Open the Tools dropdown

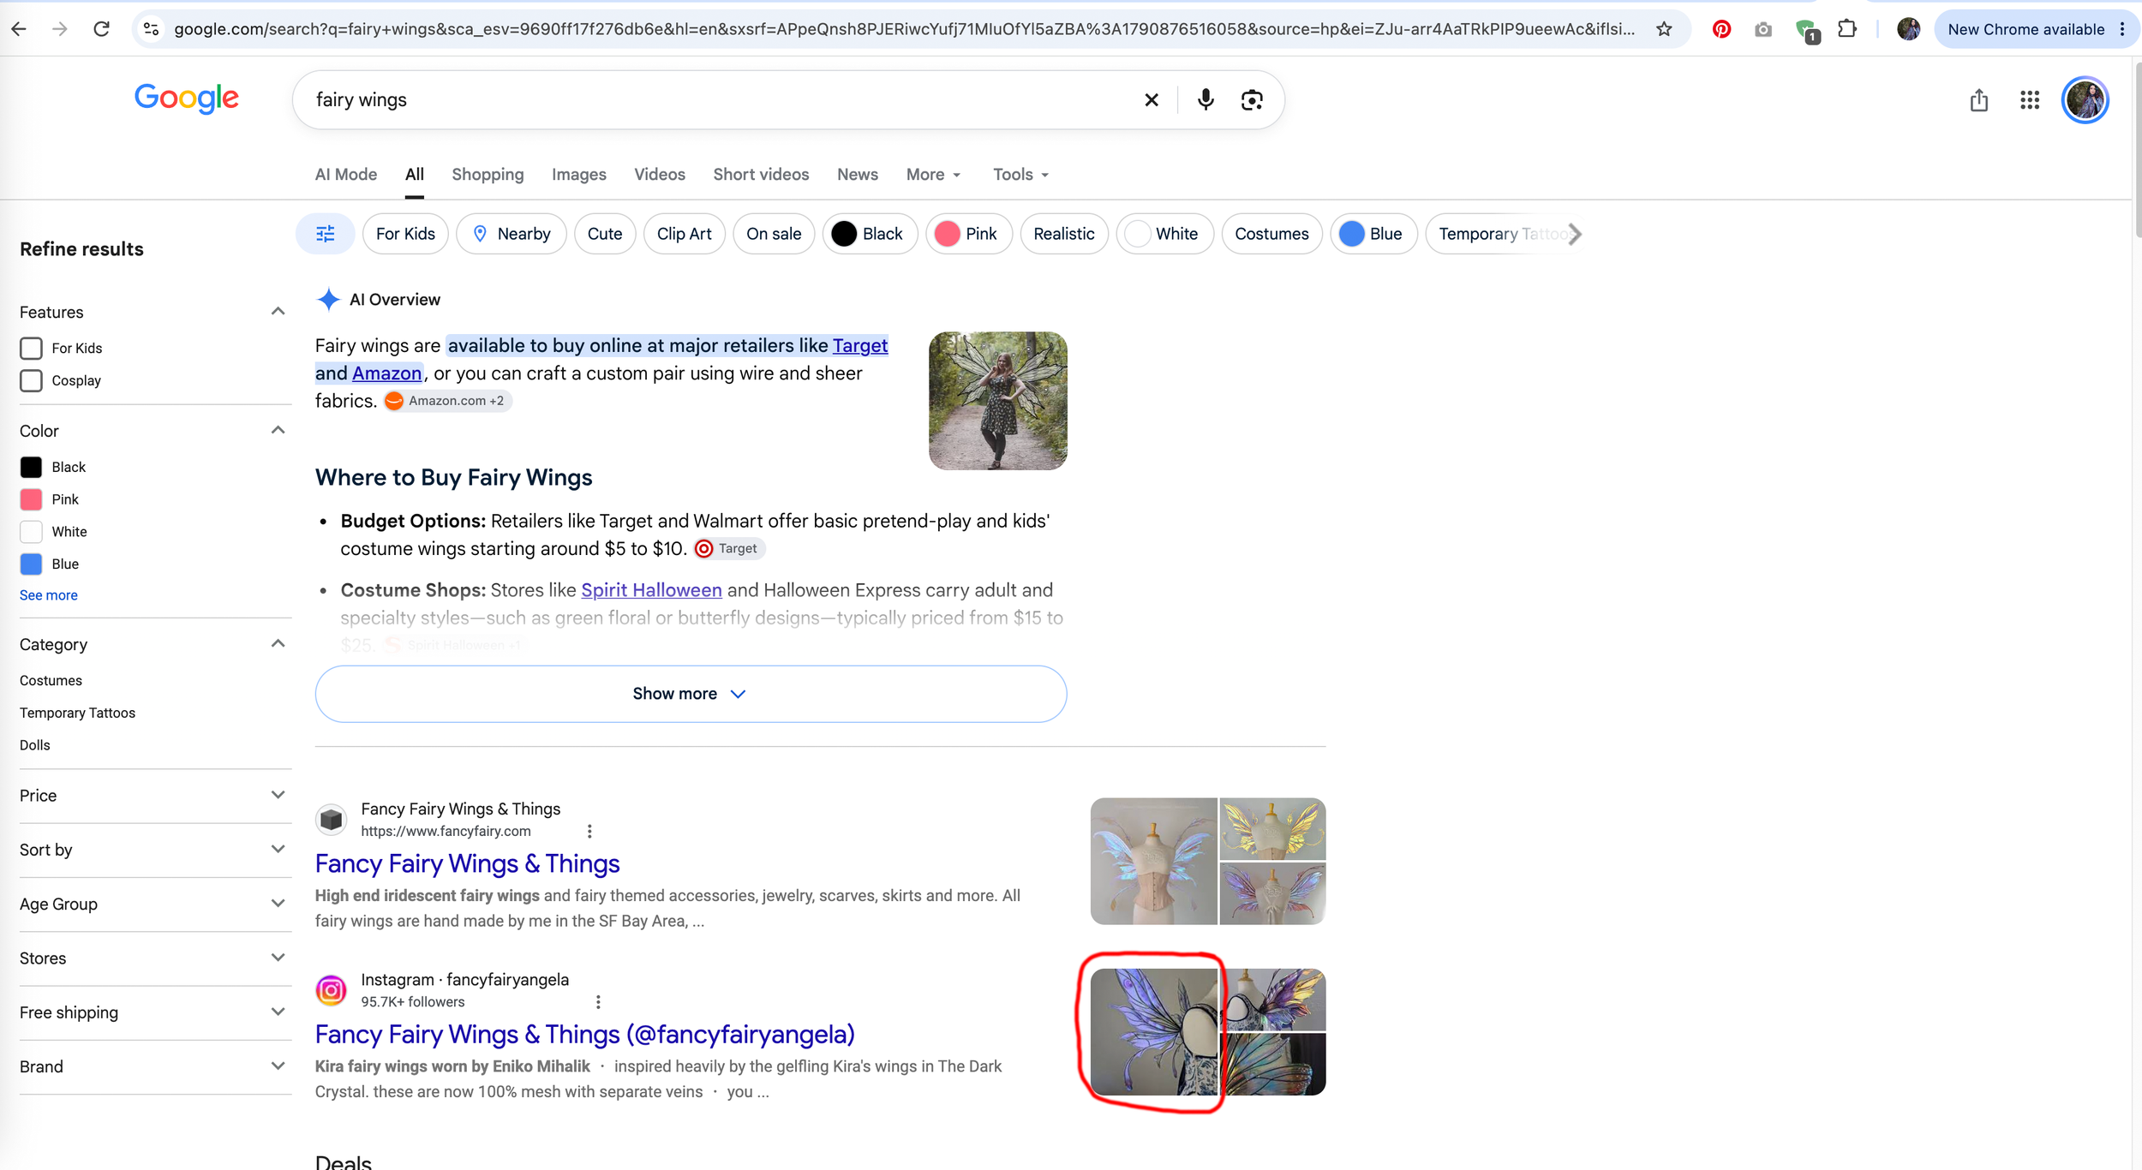coord(1020,175)
